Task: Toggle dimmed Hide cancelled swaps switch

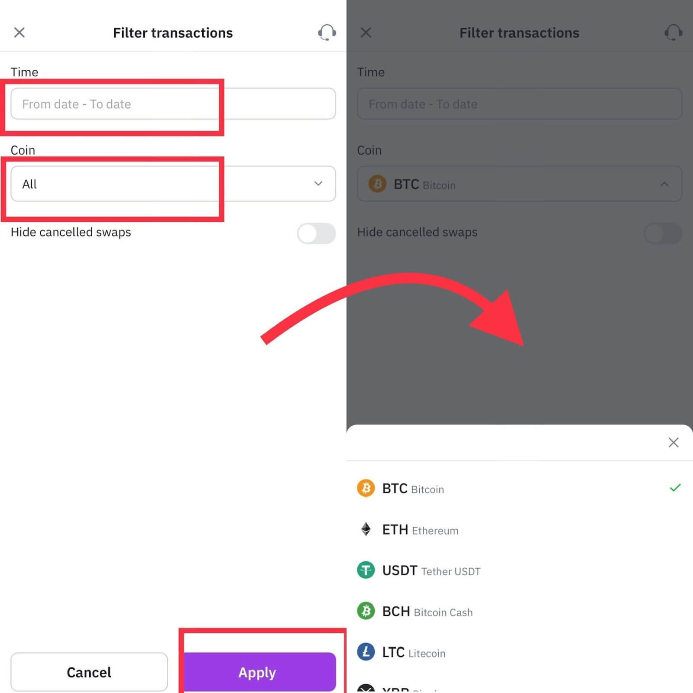Action: click(663, 233)
